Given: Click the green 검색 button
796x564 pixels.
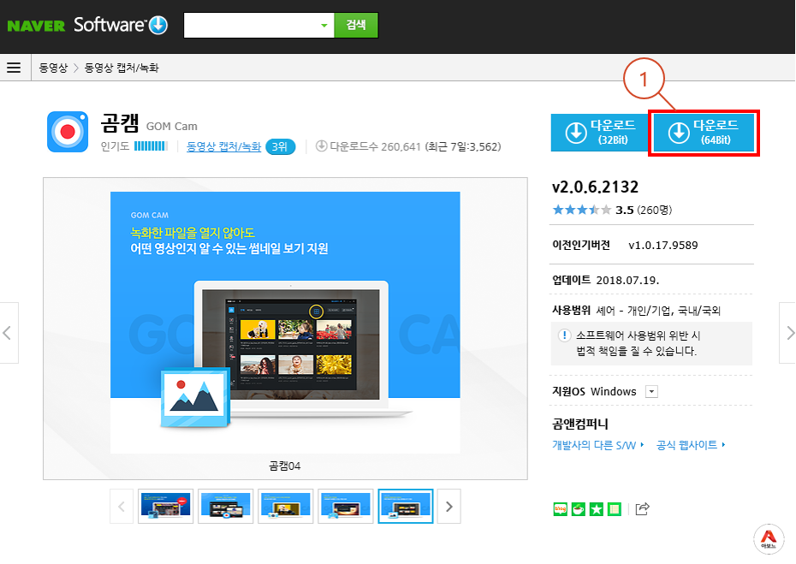Looking at the screenshot, I should pyautogui.click(x=356, y=25).
